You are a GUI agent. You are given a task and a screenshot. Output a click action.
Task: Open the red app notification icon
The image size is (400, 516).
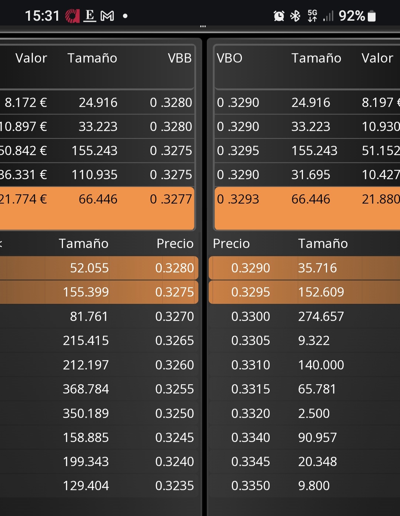tap(72, 16)
